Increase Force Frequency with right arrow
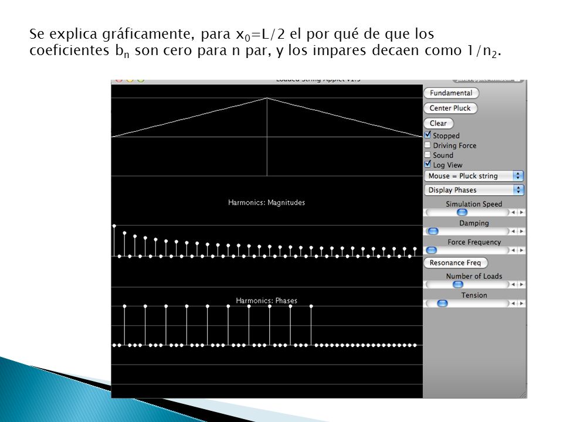 [521, 250]
